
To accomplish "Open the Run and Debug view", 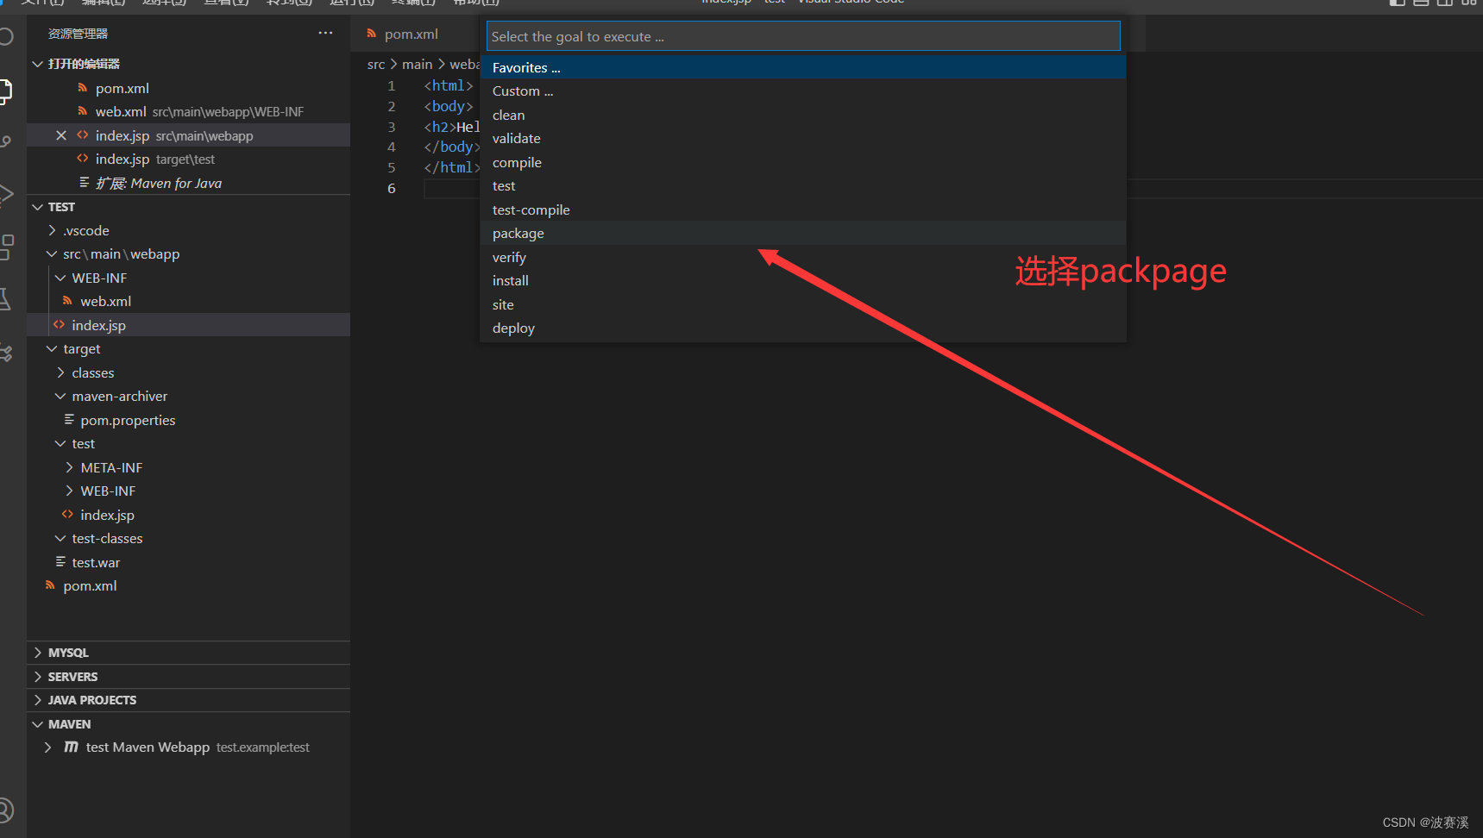I will (x=7, y=194).
